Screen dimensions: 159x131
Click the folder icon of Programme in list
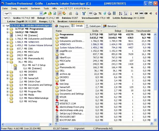[x=57, y=35]
